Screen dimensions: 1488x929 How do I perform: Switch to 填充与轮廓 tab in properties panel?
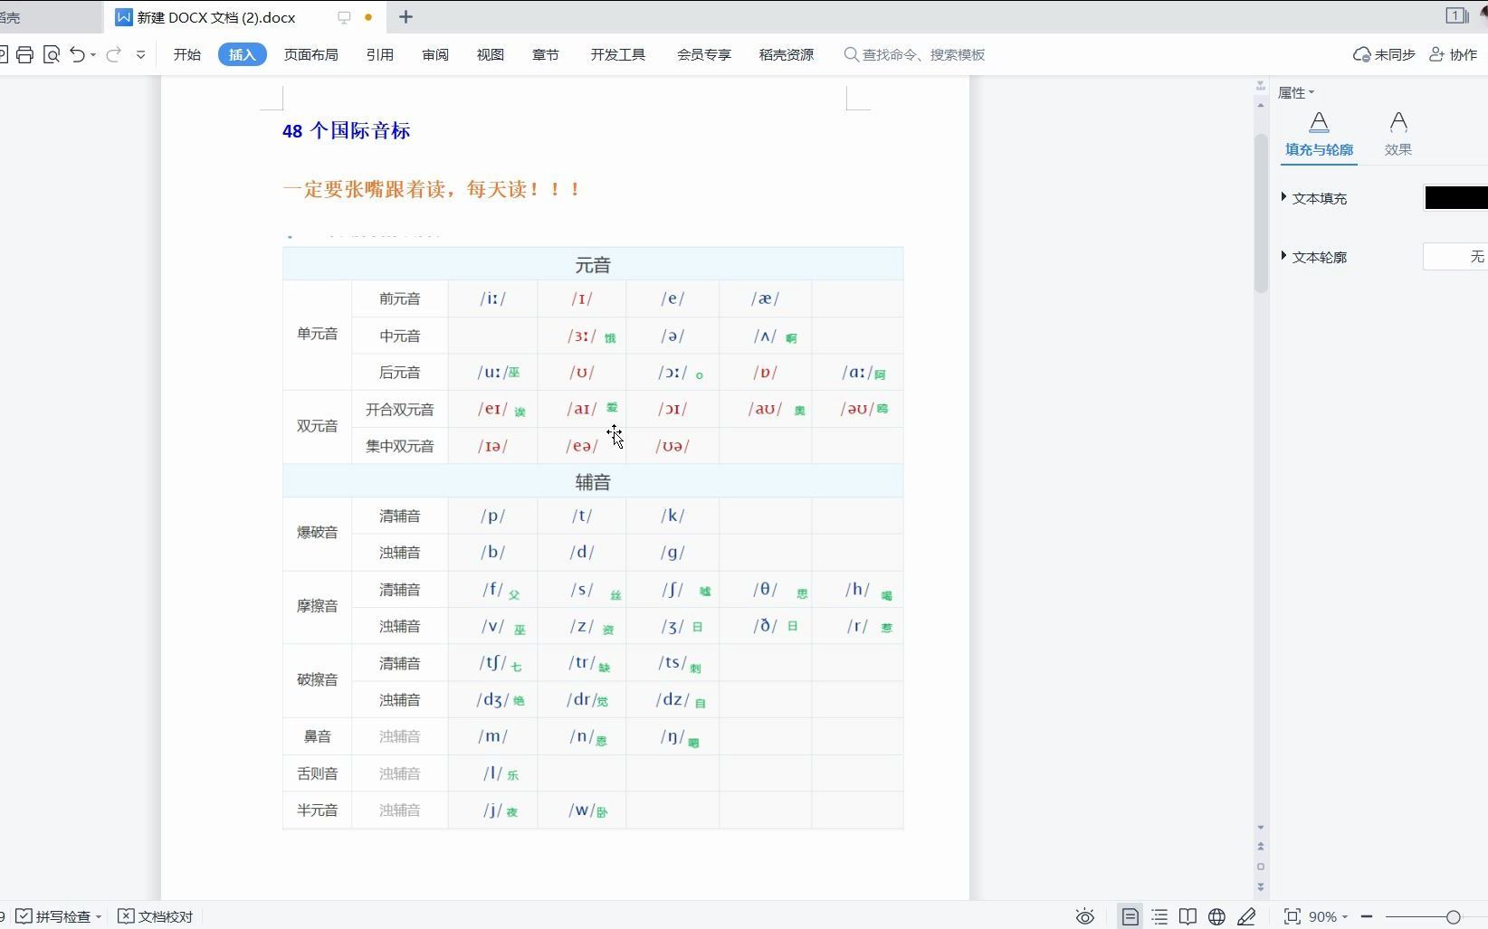point(1319,134)
